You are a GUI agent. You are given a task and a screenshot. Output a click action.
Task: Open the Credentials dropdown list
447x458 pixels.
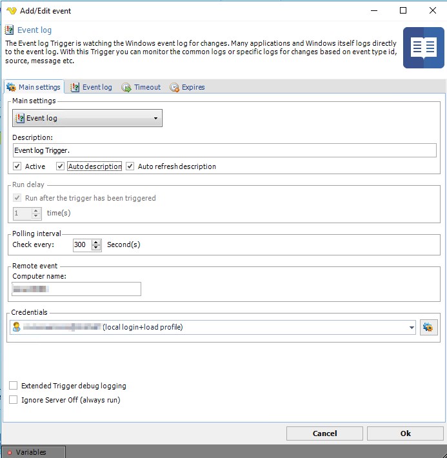412,328
